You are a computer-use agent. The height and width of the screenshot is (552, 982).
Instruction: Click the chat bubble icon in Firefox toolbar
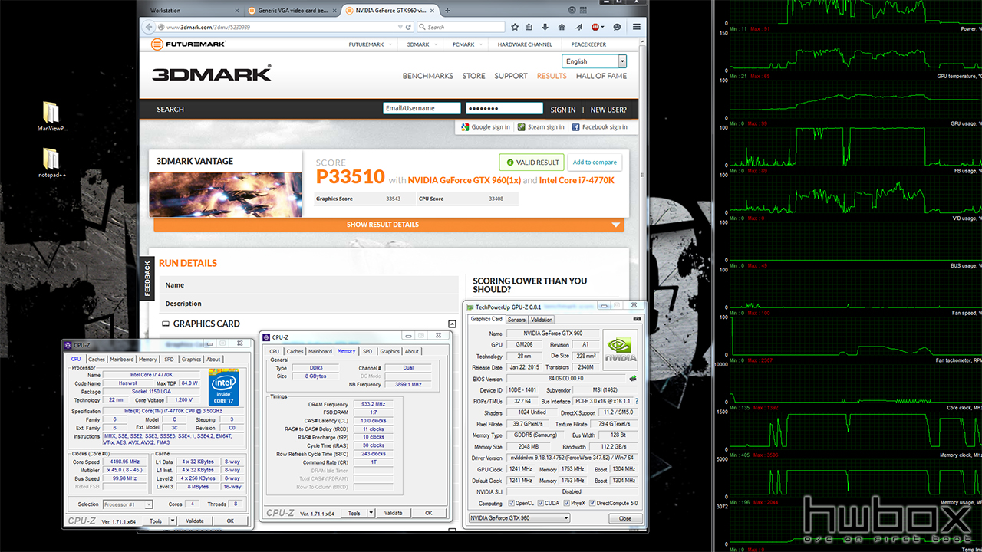coord(617,27)
